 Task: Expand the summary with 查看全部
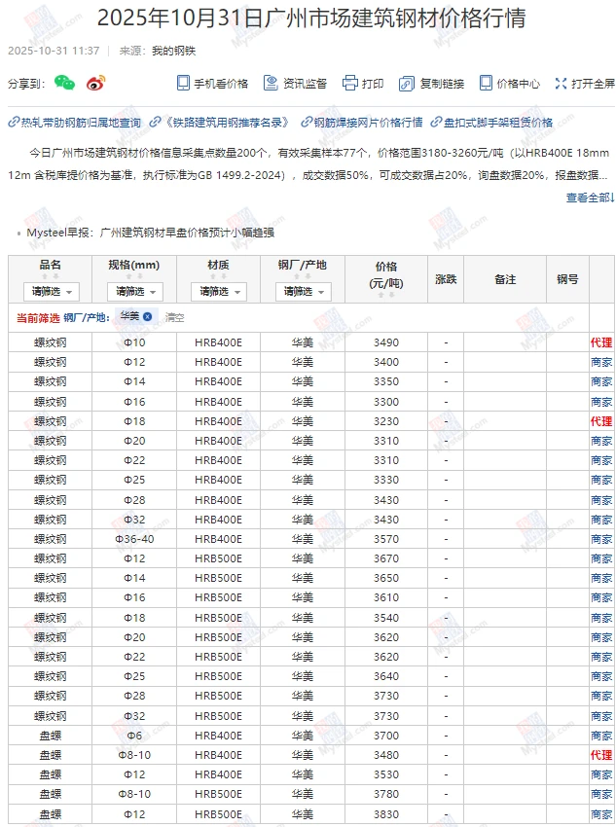tap(590, 198)
